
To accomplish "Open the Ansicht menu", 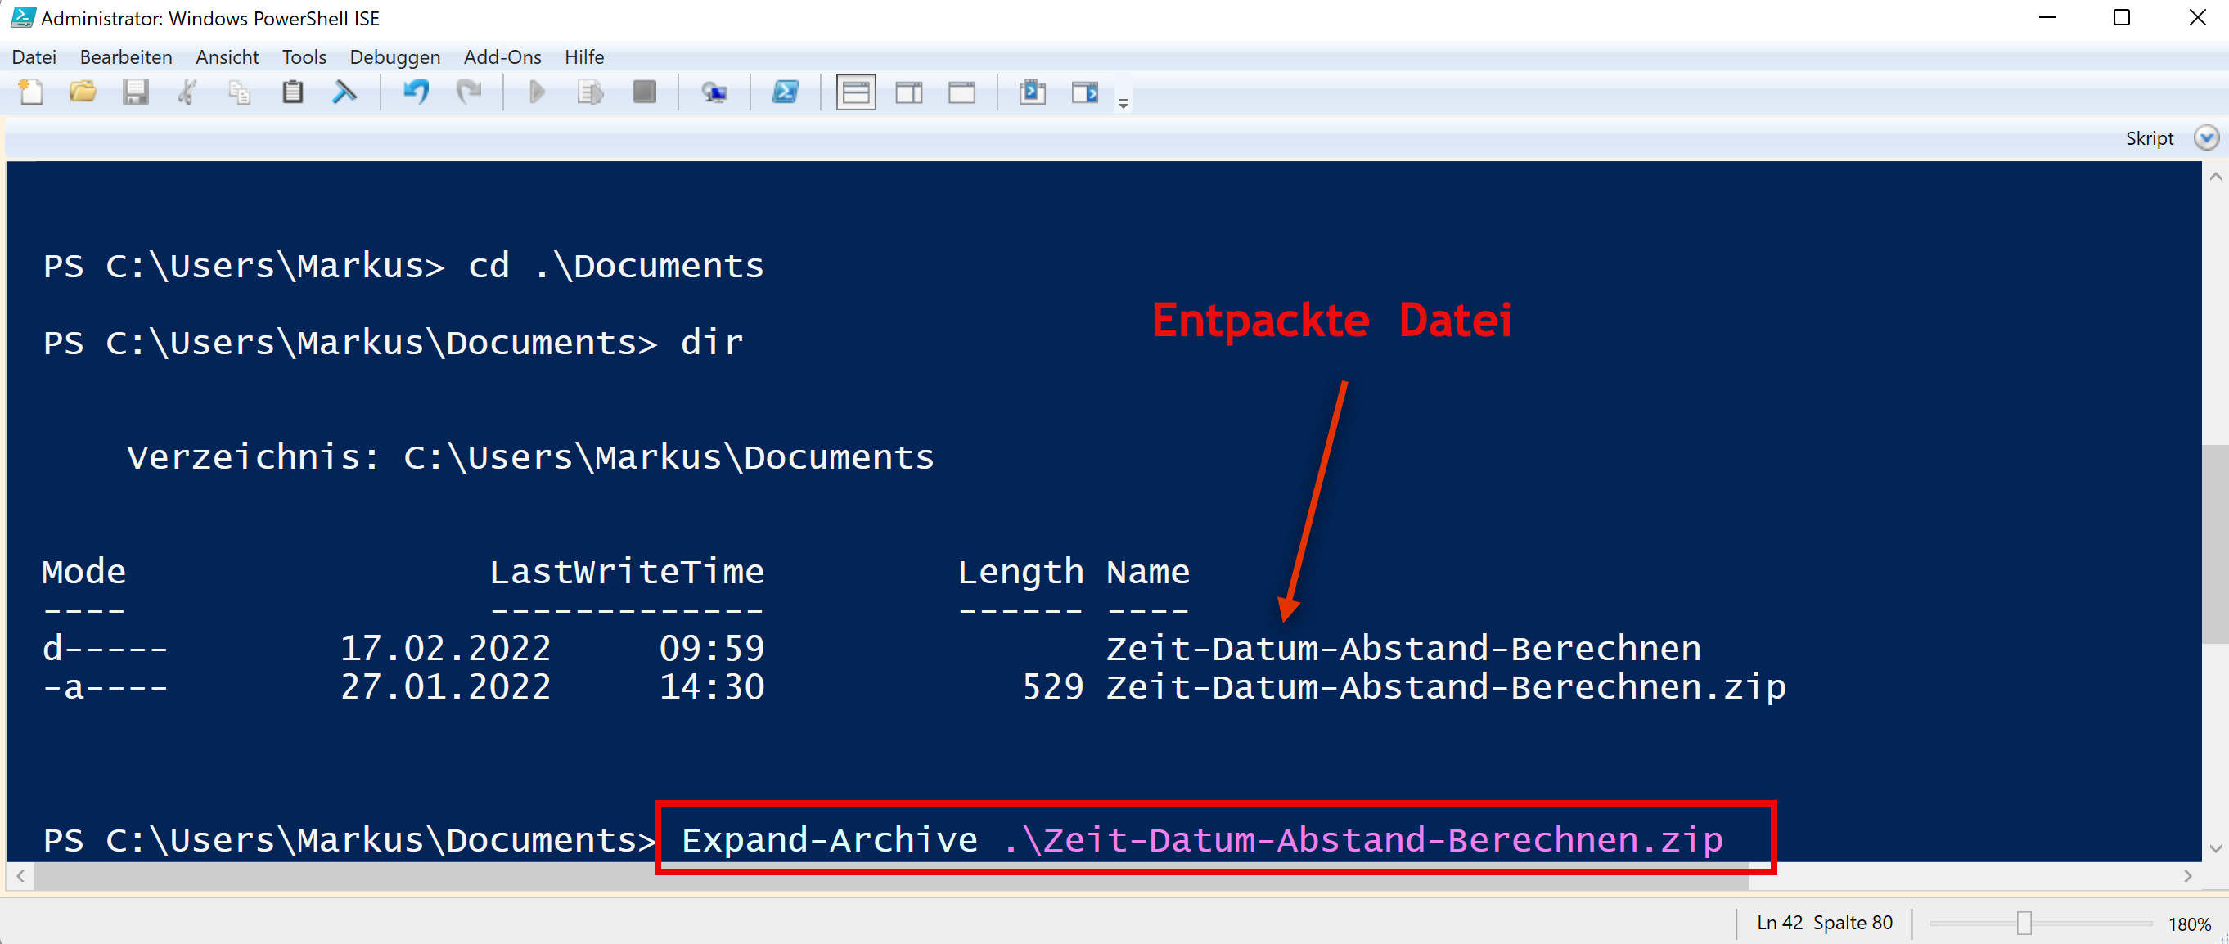I will (227, 57).
